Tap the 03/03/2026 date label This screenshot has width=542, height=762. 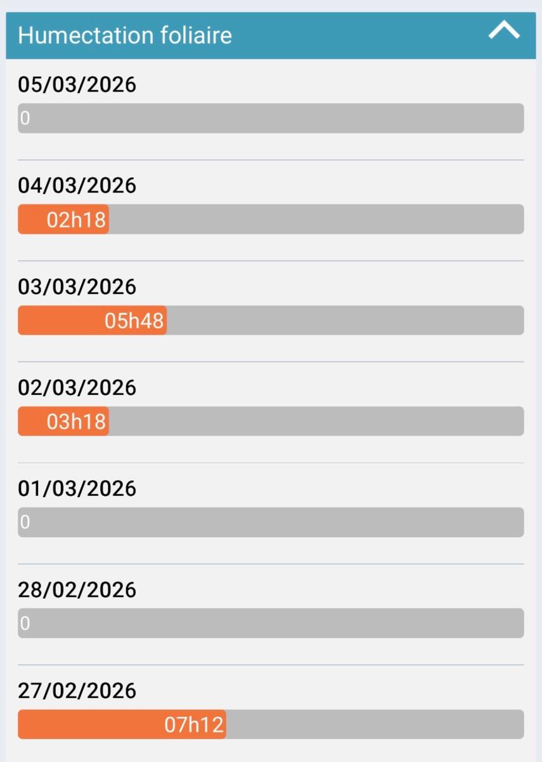77,286
